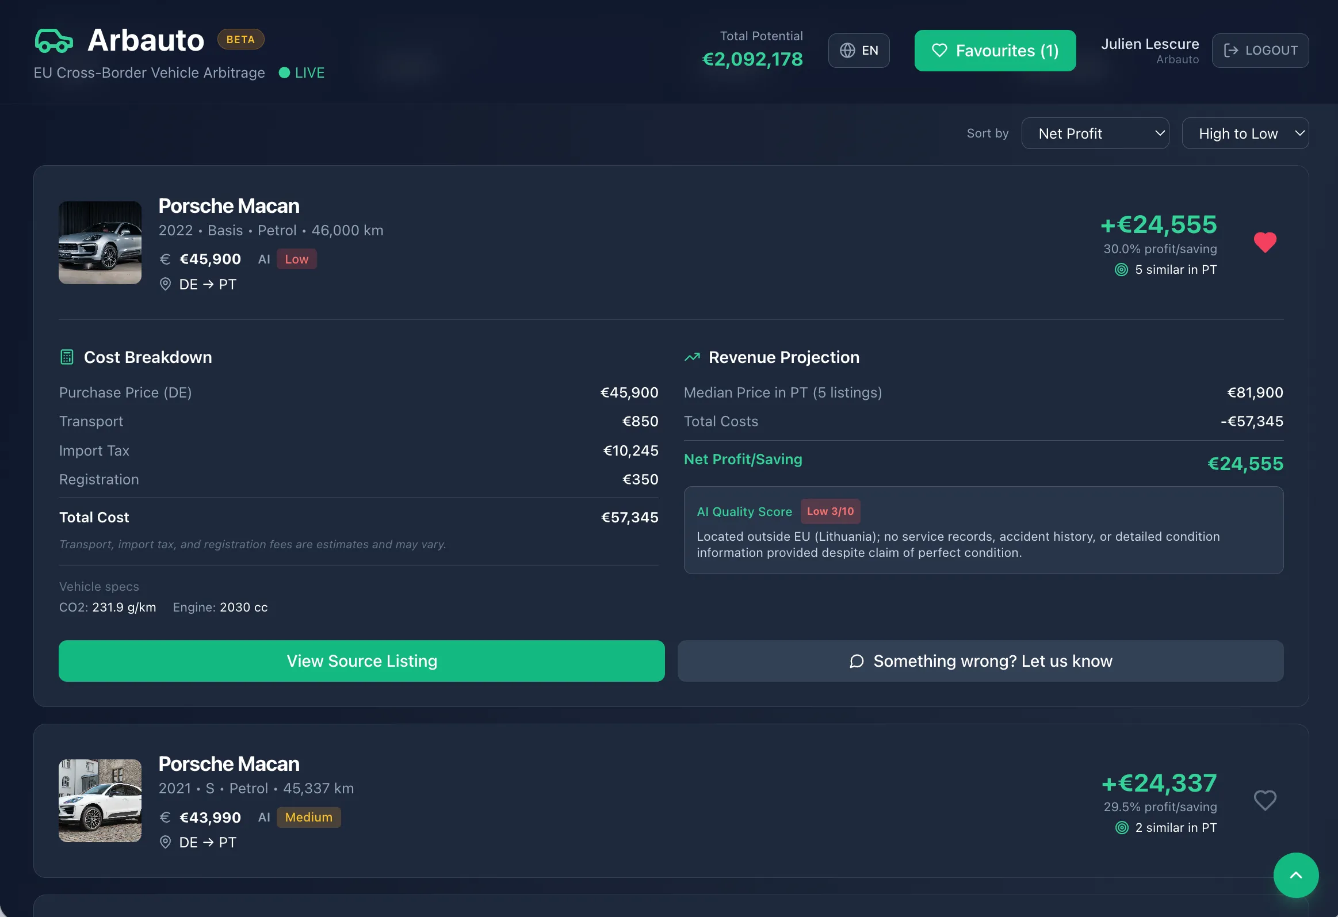Click the scroll-to-top arrow button
The image size is (1338, 917).
(x=1296, y=875)
